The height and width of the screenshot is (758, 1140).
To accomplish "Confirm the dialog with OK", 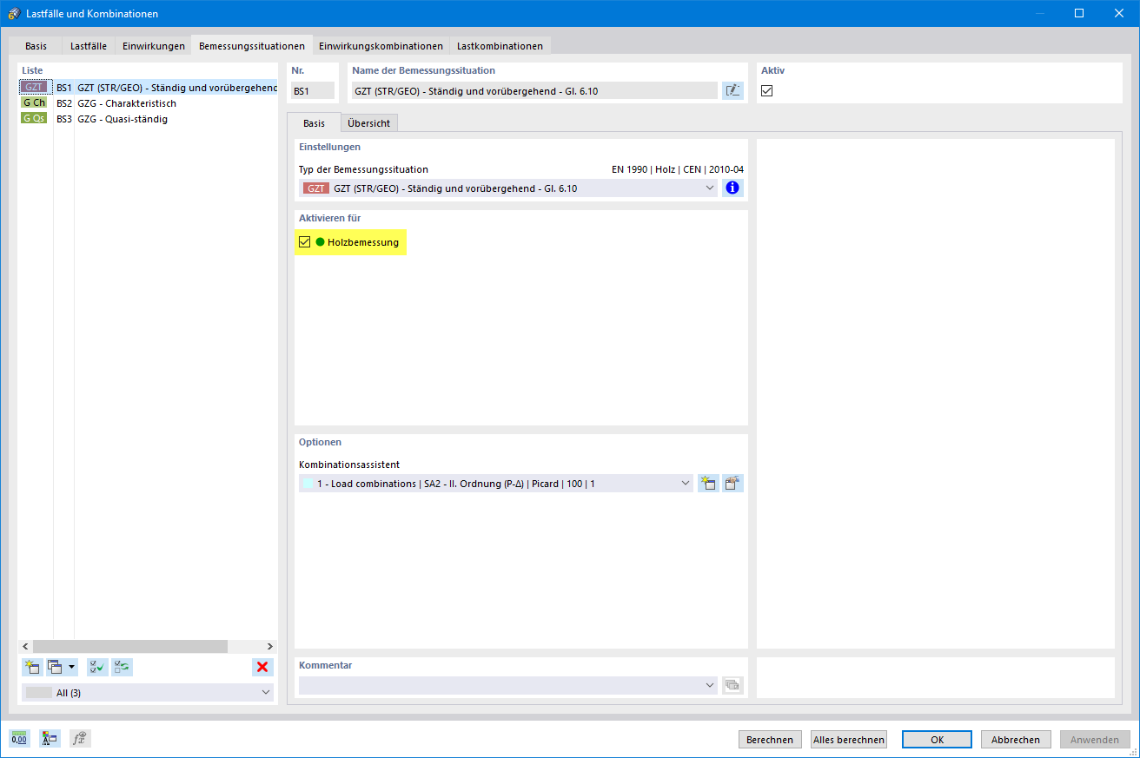I will tap(937, 740).
